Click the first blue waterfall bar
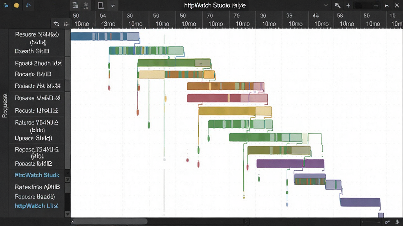This screenshot has height=226, width=403. (105, 36)
